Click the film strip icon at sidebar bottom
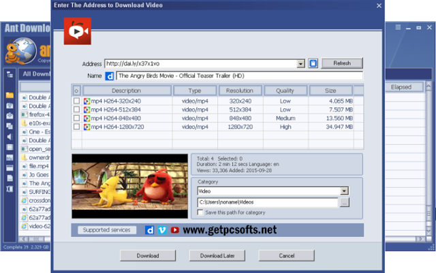The image size is (436, 273). pos(10,189)
